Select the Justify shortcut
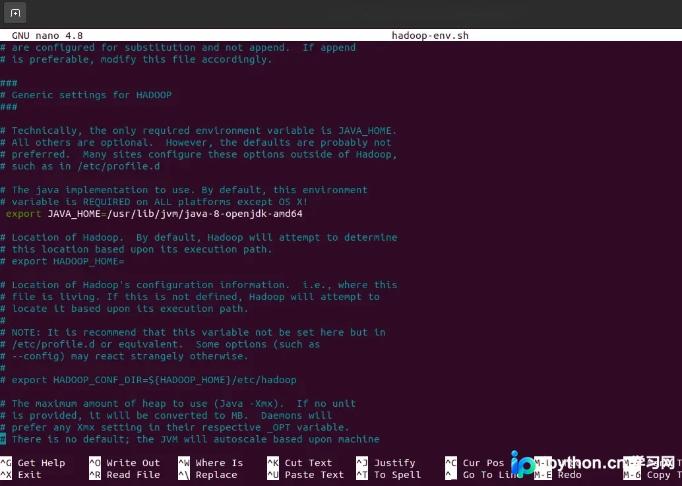Viewport: 682px width, 486px height. [x=386, y=463]
